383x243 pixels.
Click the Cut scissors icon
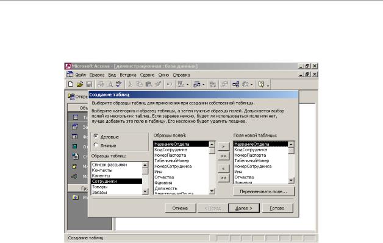(x=130, y=84)
